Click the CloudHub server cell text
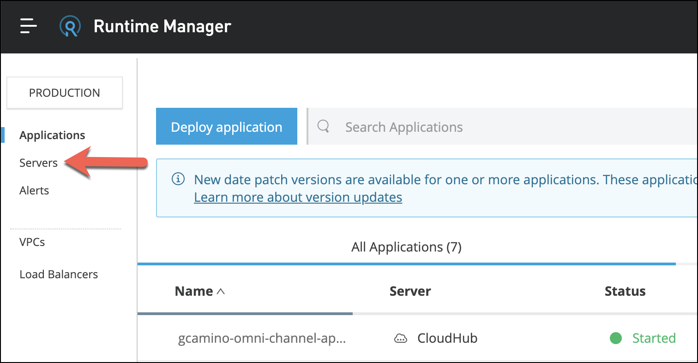The height and width of the screenshot is (363, 698). pyautogui.click(x=447, y=339)
